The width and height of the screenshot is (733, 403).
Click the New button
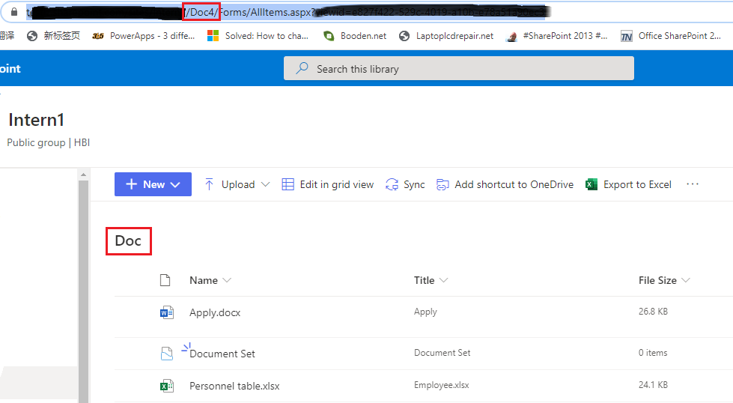point(153,184)
